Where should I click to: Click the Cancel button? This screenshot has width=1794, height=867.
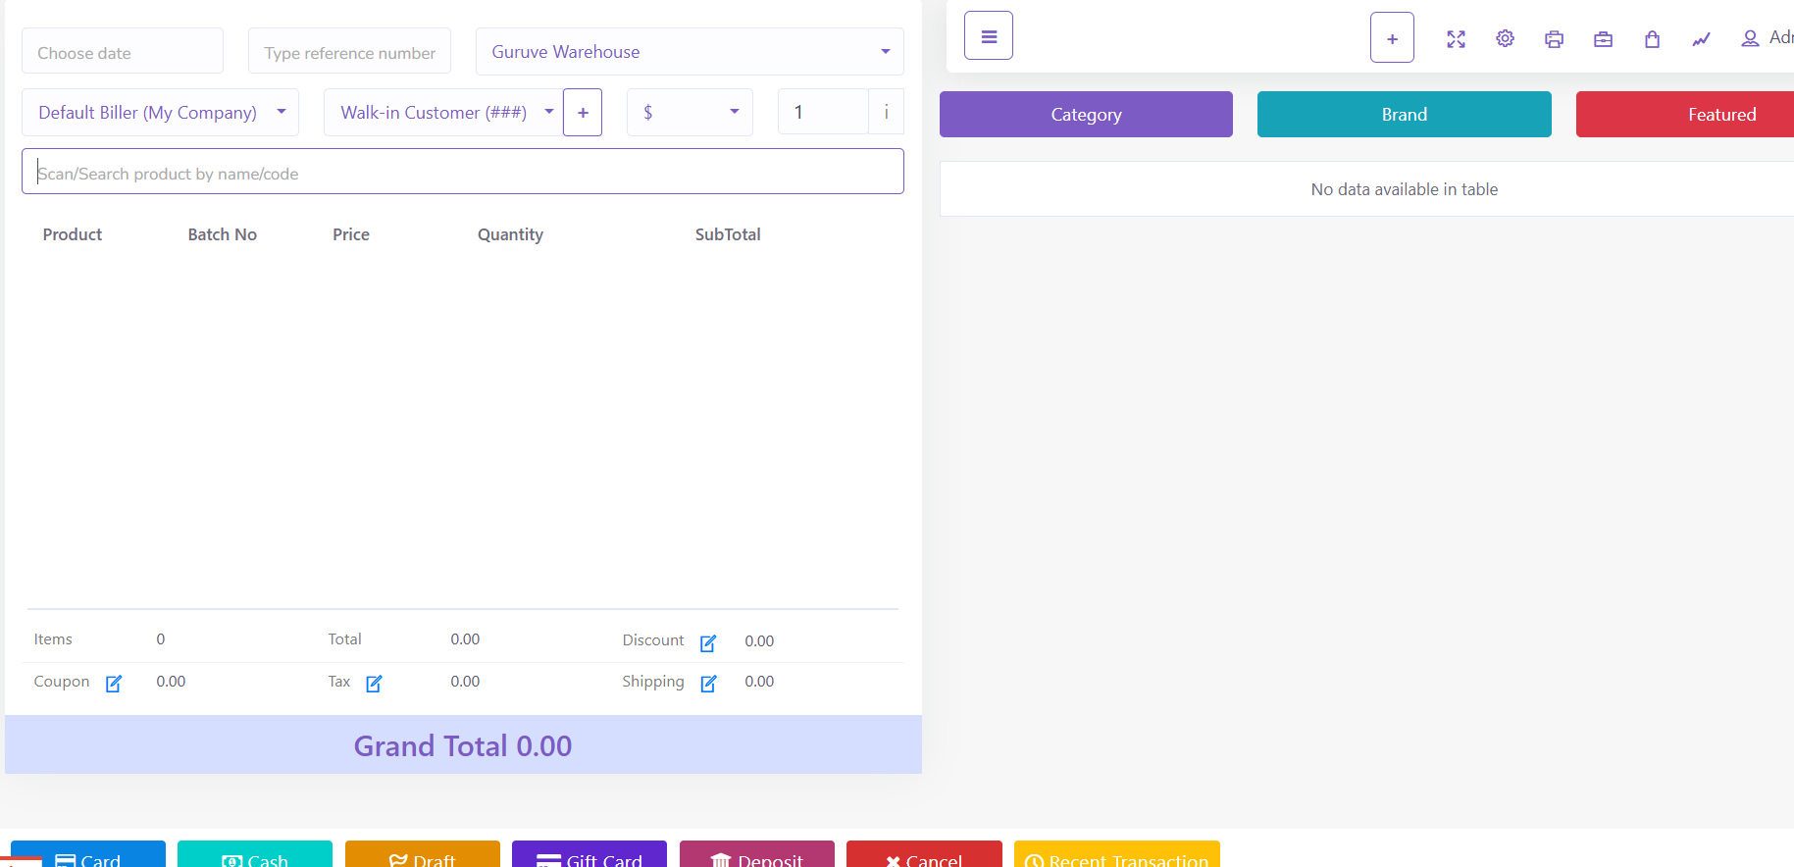pos(923,855)
